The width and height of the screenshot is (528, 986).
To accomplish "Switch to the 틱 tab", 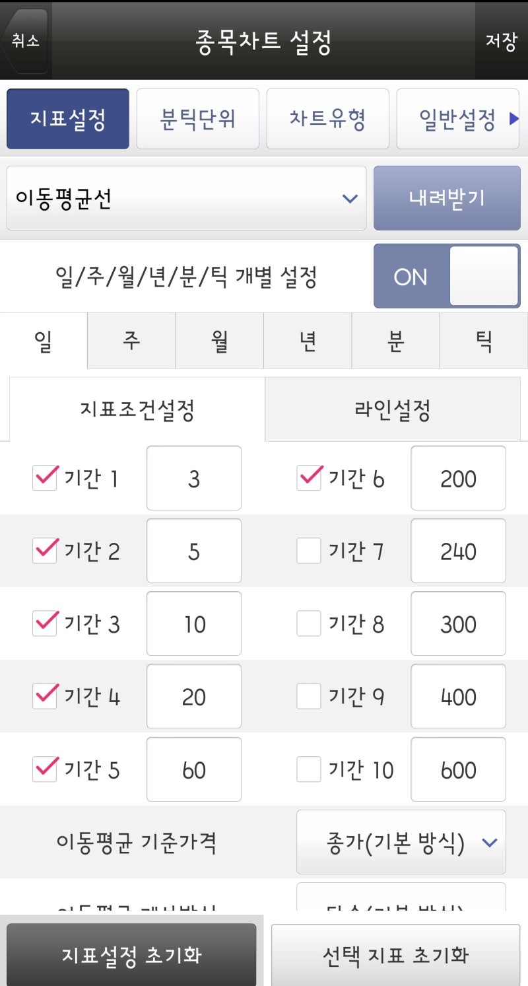I will 483,341.
